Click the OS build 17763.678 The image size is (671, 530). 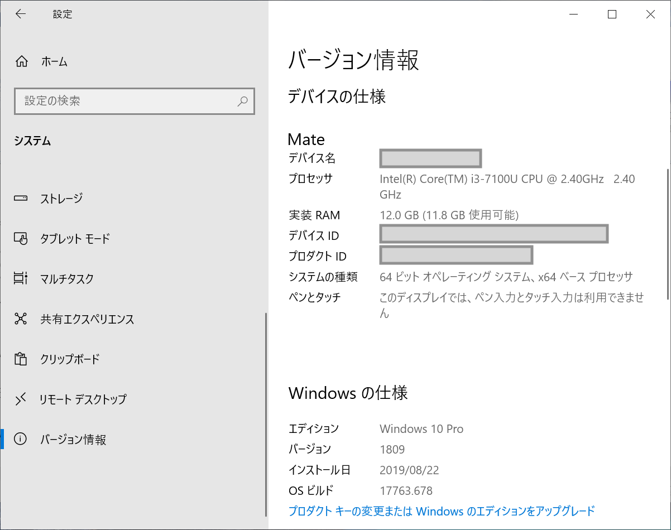click(406, 491)
